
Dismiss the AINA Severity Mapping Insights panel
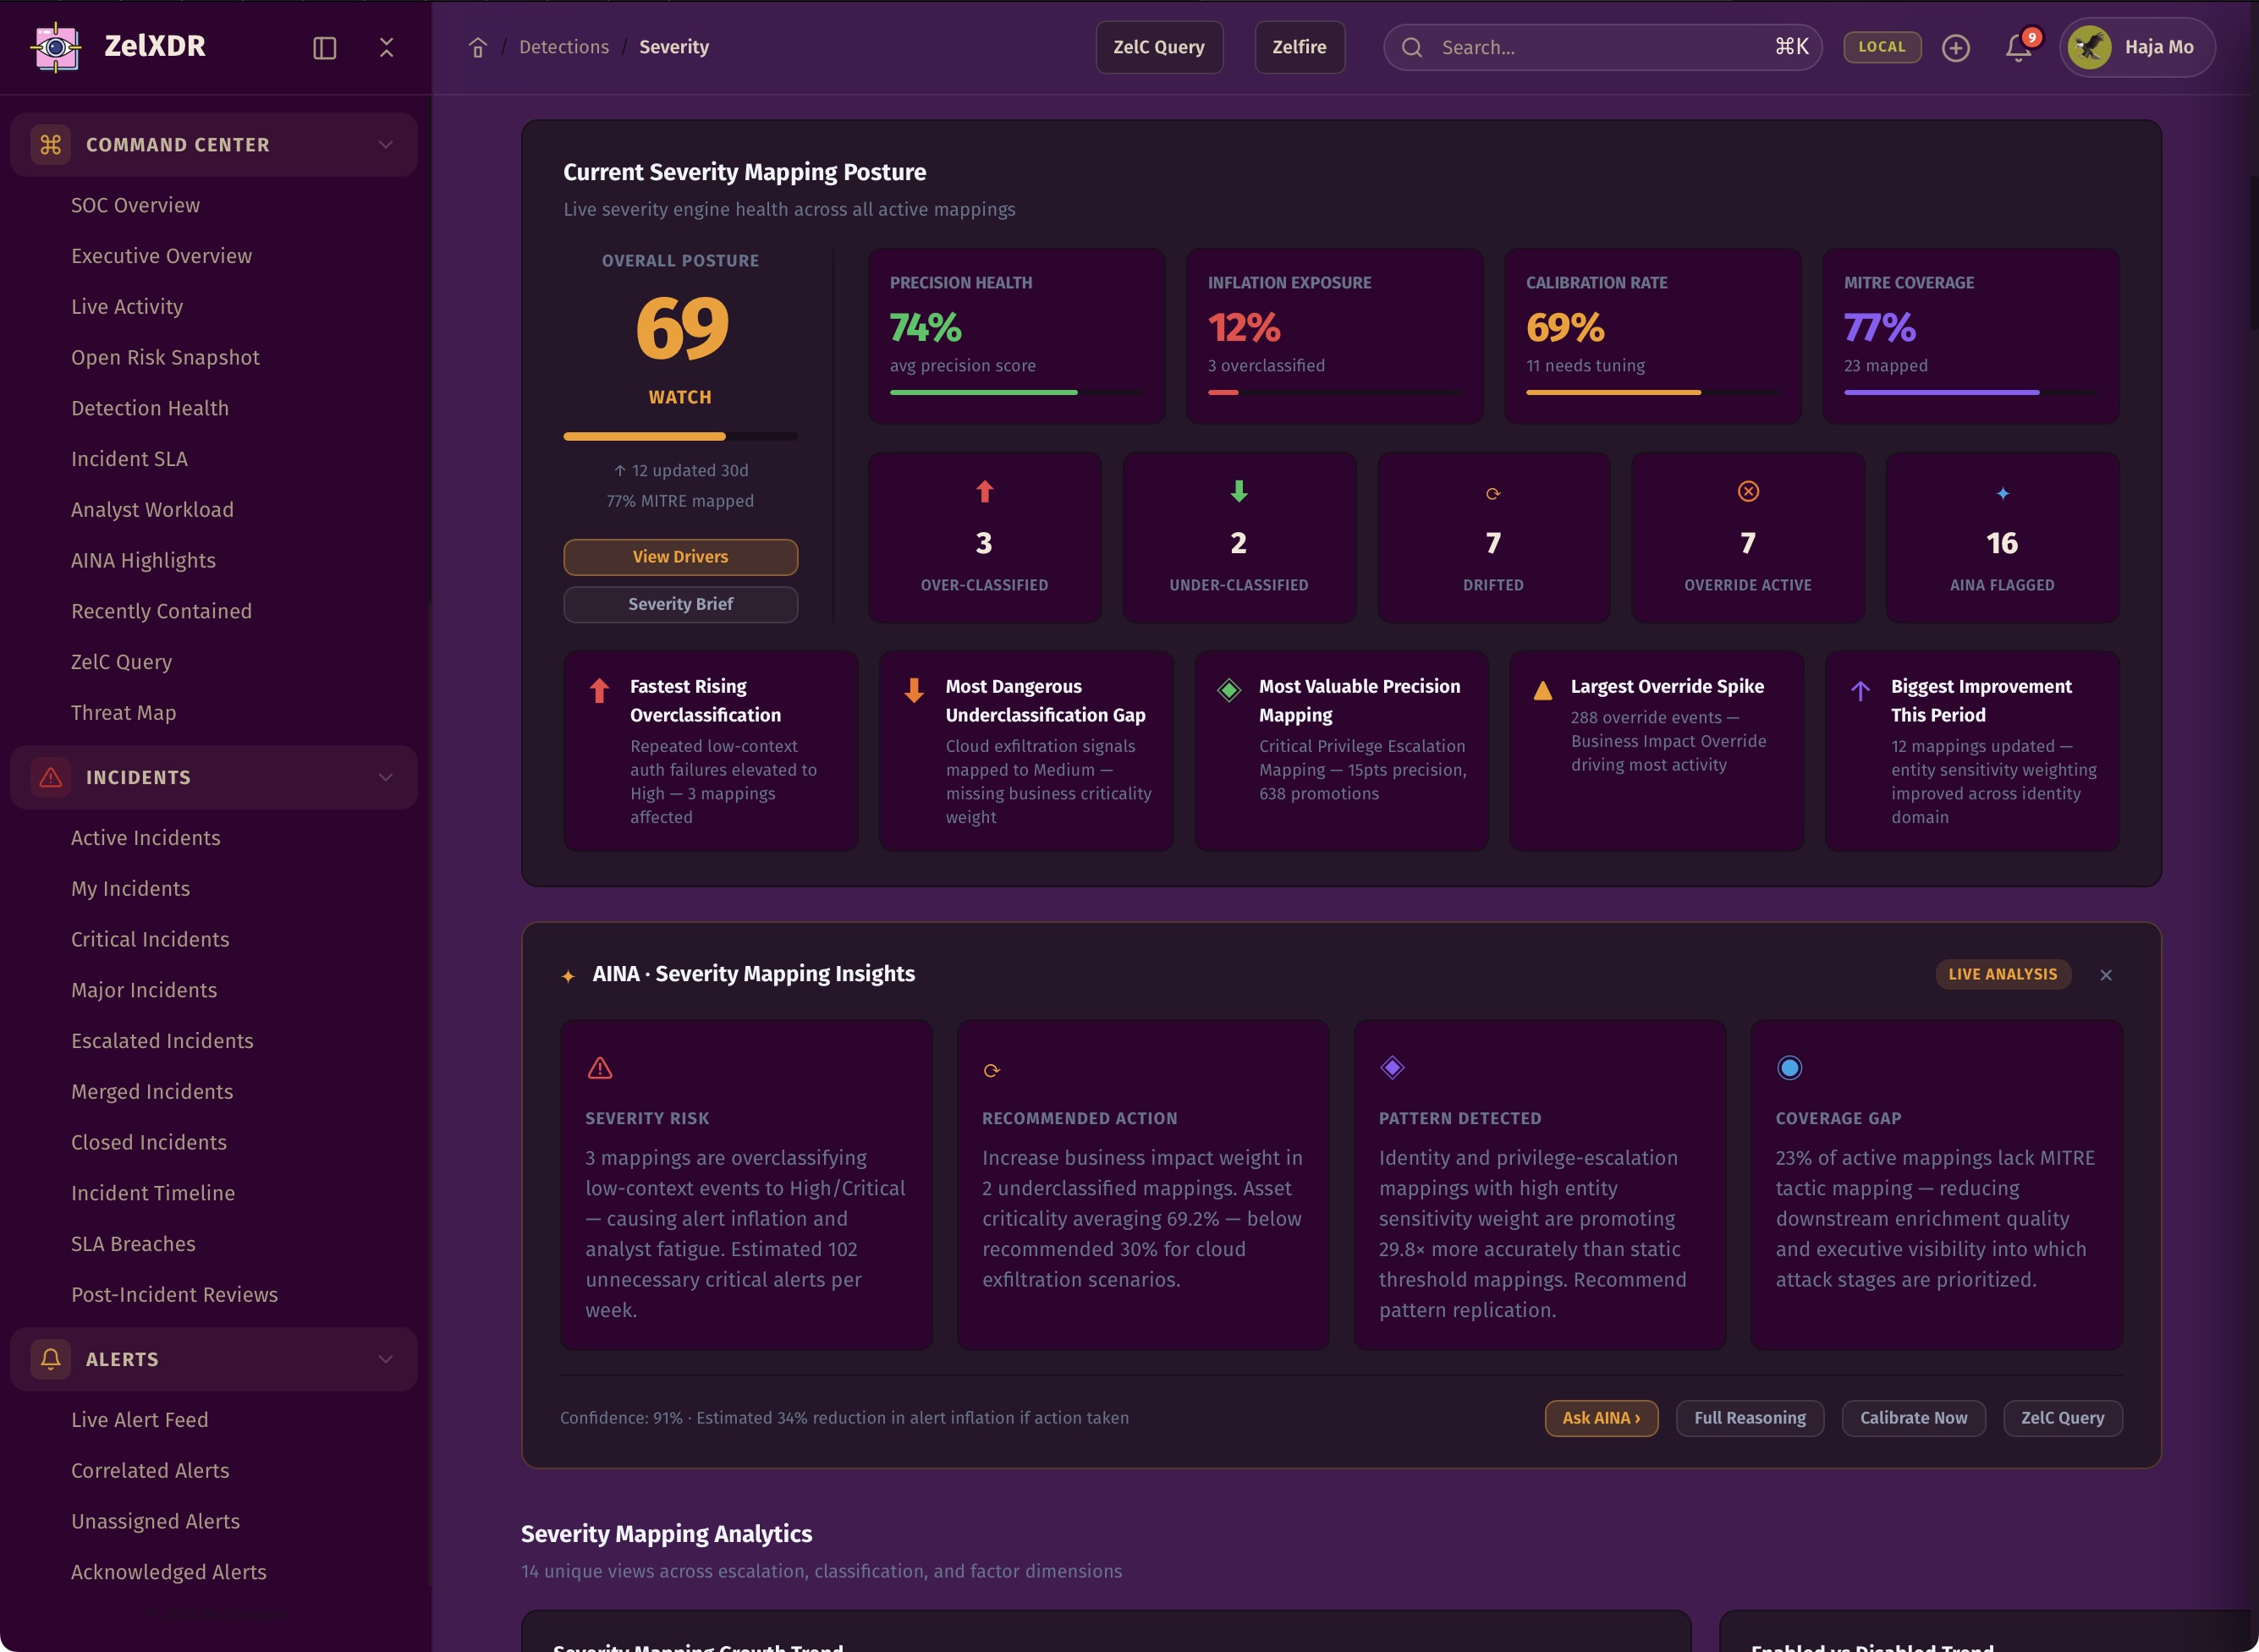point(2105,974)
